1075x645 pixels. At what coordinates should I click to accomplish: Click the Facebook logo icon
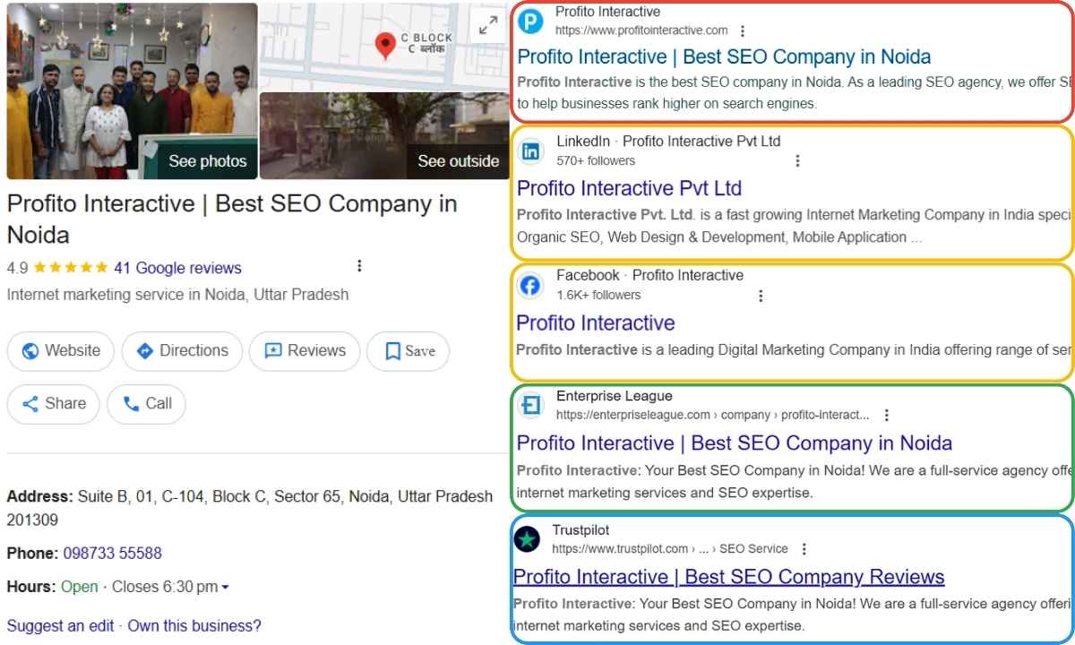tap(530, 285)
